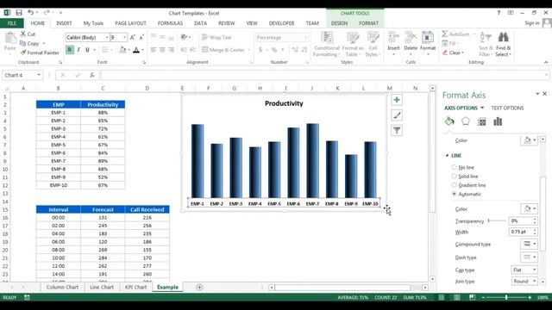Screen dimensions: 552x310
Task: Click the Insert Function fx icon
Action: [x=92, y=75]
